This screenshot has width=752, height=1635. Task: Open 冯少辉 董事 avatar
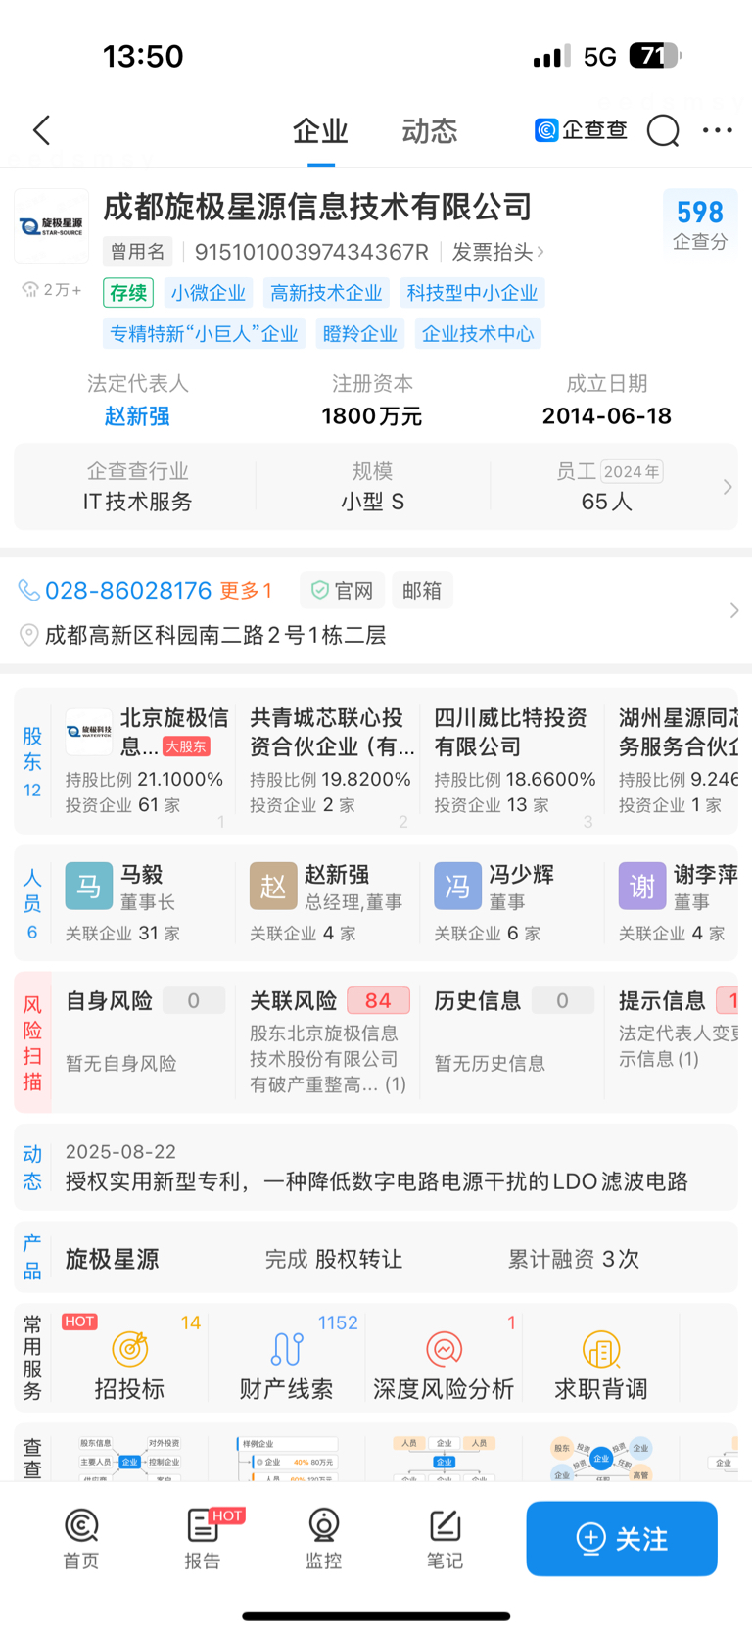457,887
